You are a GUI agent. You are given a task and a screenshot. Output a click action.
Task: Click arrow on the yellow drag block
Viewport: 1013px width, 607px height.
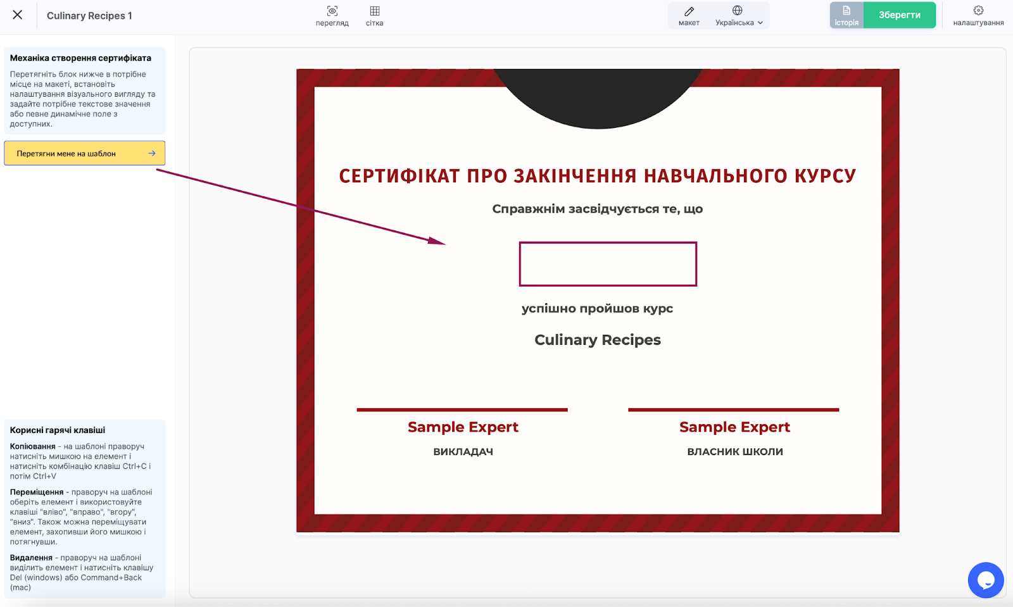pos(152,153)
